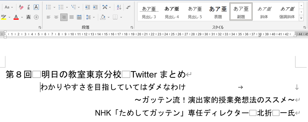Open the Borders dropdown arrow
The width and height of the screenshot is (308, 122).
[x=121, y=17]
